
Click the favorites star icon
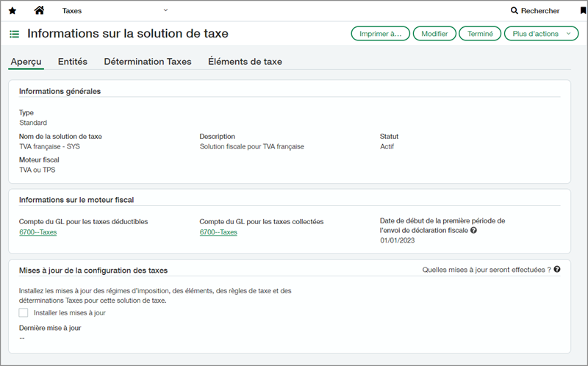click(x=12, y=11)
